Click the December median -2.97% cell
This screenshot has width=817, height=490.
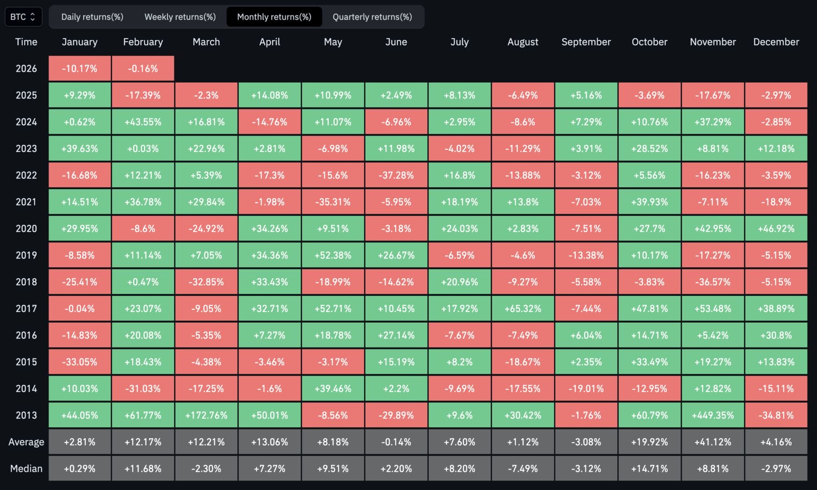(776, 469)
